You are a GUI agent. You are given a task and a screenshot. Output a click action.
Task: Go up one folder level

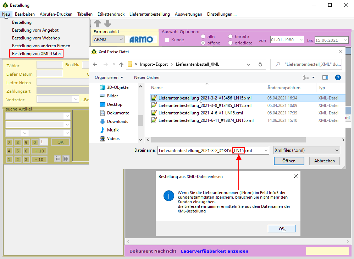121,64
